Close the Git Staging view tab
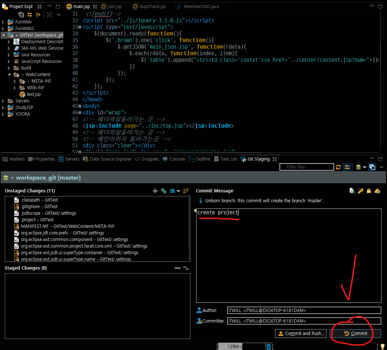 coord(275,159)
